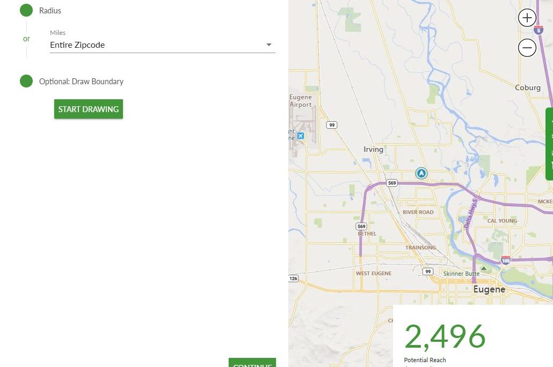Click the RIVER ROAD neighborhood label

click(418, 212)
